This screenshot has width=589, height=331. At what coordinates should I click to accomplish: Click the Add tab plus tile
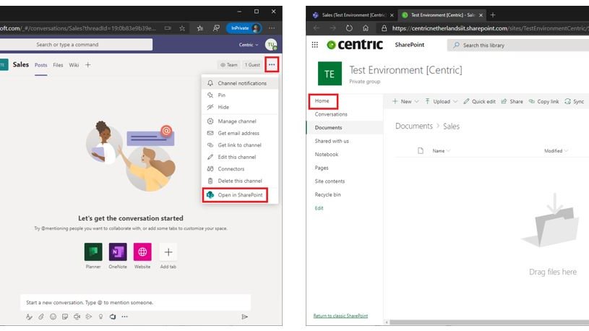point(168,252)
